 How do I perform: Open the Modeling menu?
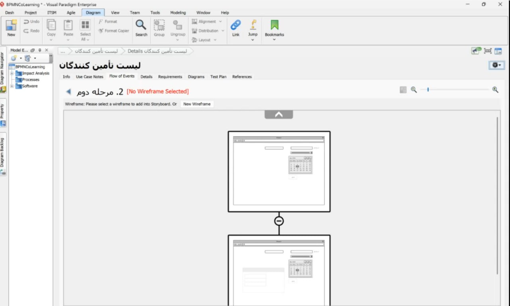click(178, 13)
